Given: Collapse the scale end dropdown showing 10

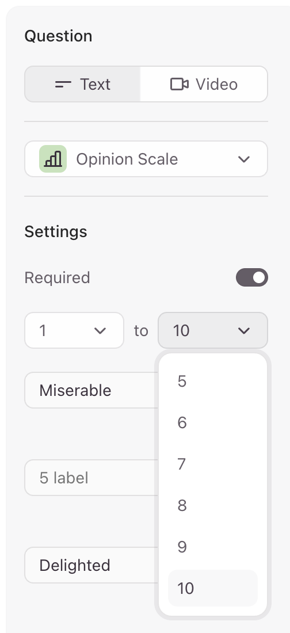Looking at the screenshot, I should click(x=213, y=330).
